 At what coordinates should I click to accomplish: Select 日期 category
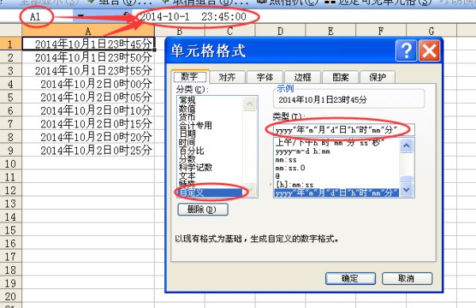[187, 134]
